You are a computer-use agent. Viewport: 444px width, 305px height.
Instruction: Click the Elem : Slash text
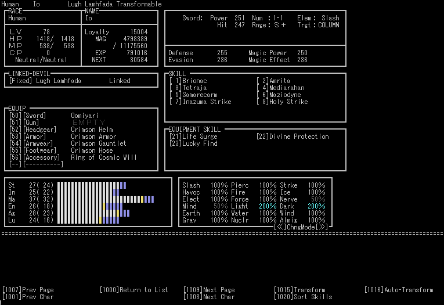click(x=318, y=18)
